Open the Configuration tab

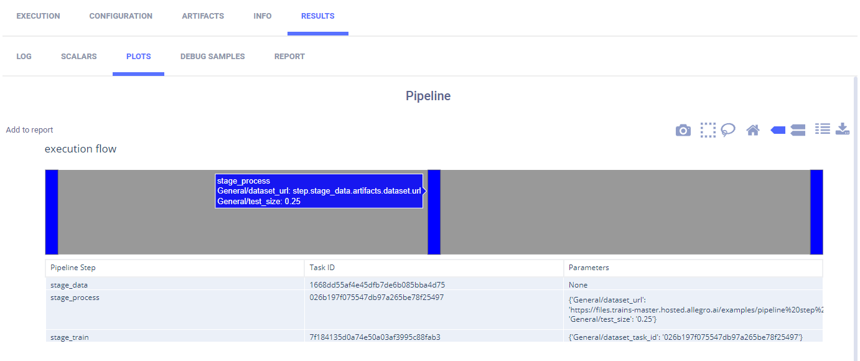pos(121,16)
